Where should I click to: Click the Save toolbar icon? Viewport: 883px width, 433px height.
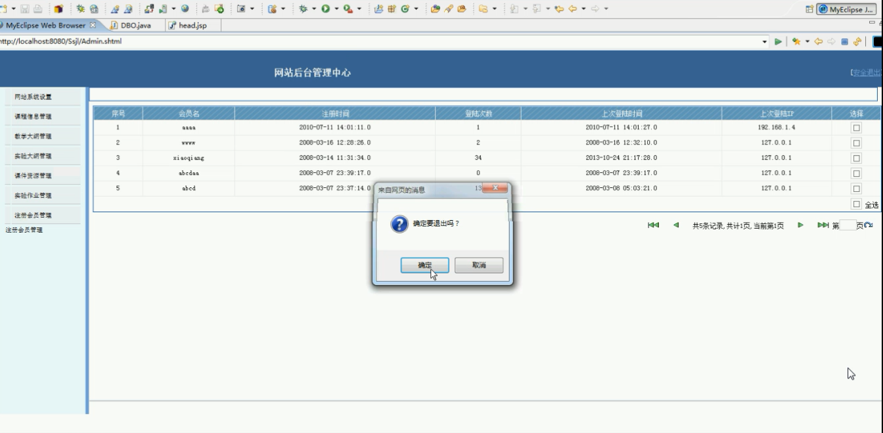click(x=25, y=9)
